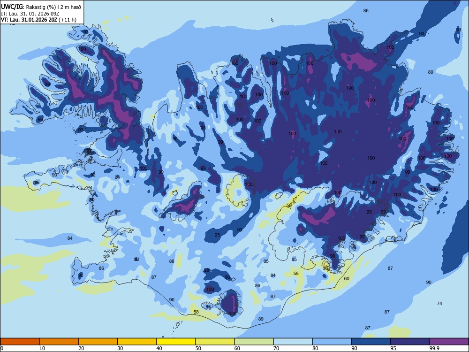Click the legend tick label '20'
The image size is (469, 352).
[x=81, y=348]
